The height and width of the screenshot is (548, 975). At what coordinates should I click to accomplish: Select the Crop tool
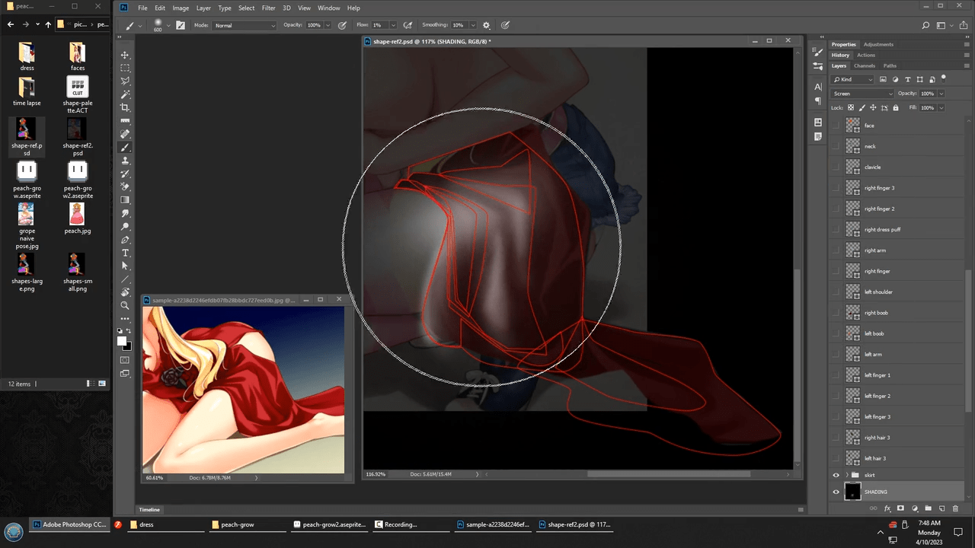pos(125,107)
